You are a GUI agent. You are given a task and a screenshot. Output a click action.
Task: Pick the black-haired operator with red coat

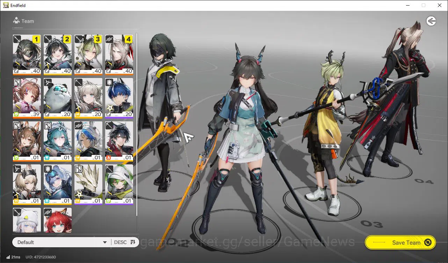(119, 141)
